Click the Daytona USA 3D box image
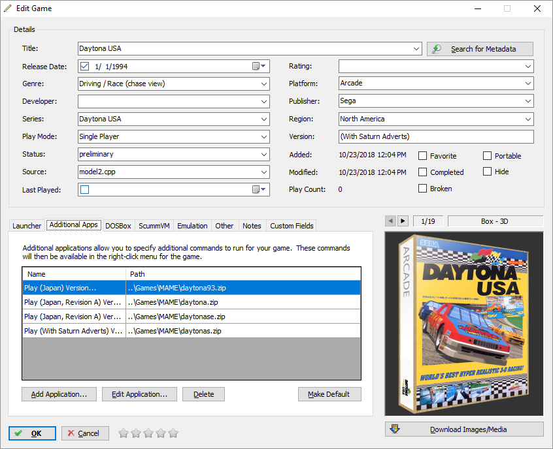Viewport: 553px width, 449px height. pyautogui.click(x=464, y=323)
